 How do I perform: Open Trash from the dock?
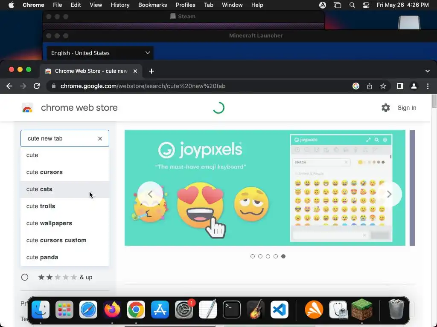click(396, 309)
